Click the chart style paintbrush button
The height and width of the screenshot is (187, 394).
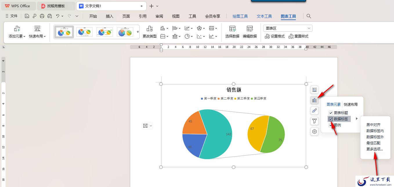pyautogui.click(x=315, y=111)
